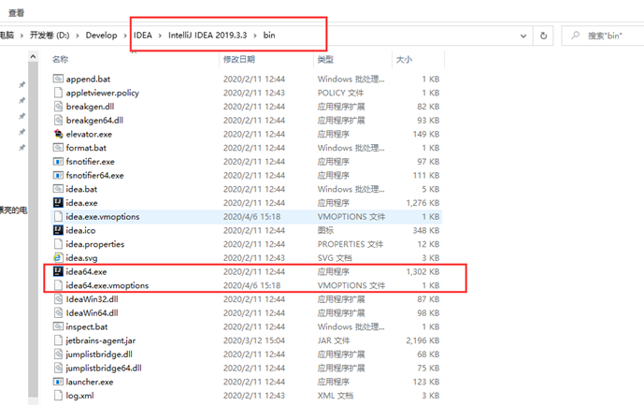Click the 2,196 KB size cell
This screenshot has width=644, height=405.
coord(422,340)
